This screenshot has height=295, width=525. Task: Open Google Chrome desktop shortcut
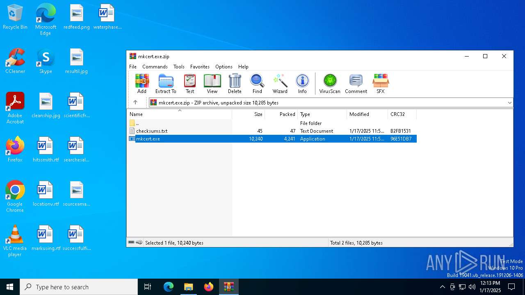pos(15,197)
